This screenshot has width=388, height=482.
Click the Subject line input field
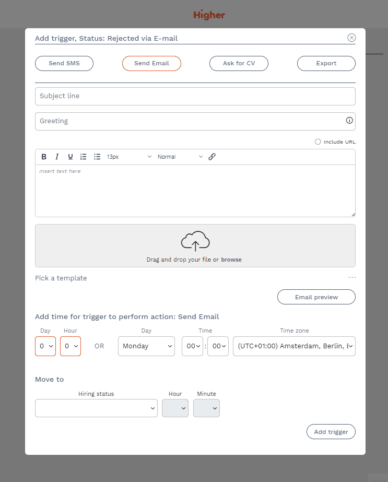point(195,96)
